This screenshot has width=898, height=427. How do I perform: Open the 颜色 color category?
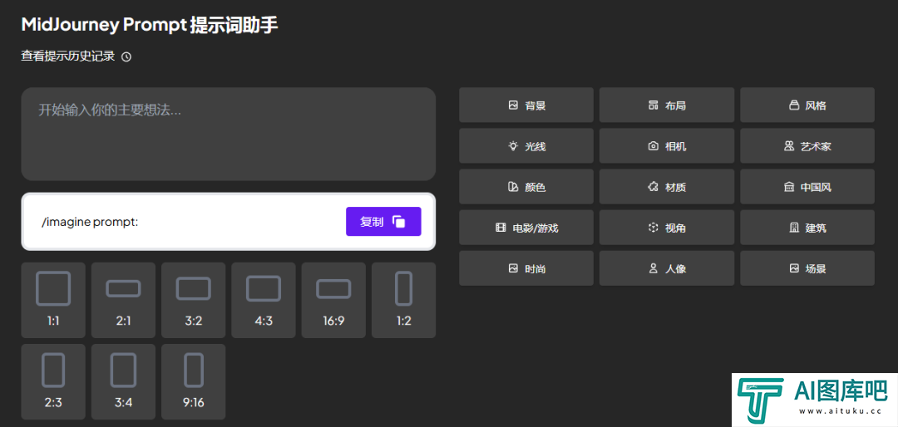[526, 187]
